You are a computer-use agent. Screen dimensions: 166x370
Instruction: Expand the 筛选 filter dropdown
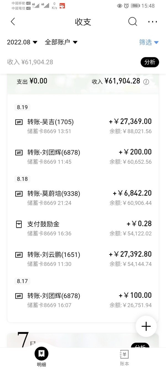(149, 42)
